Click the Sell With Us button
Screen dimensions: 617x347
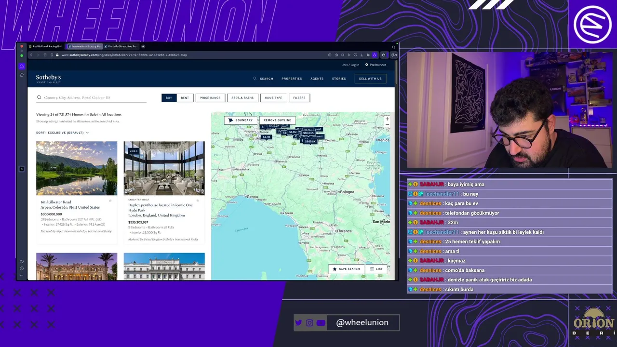tap(370, 79)
